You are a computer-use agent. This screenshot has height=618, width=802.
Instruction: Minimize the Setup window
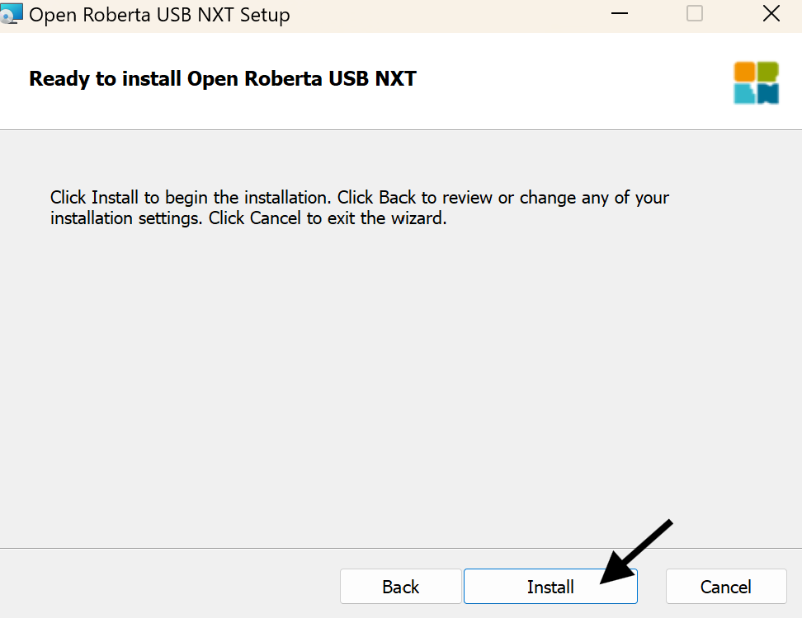[620, 13]
